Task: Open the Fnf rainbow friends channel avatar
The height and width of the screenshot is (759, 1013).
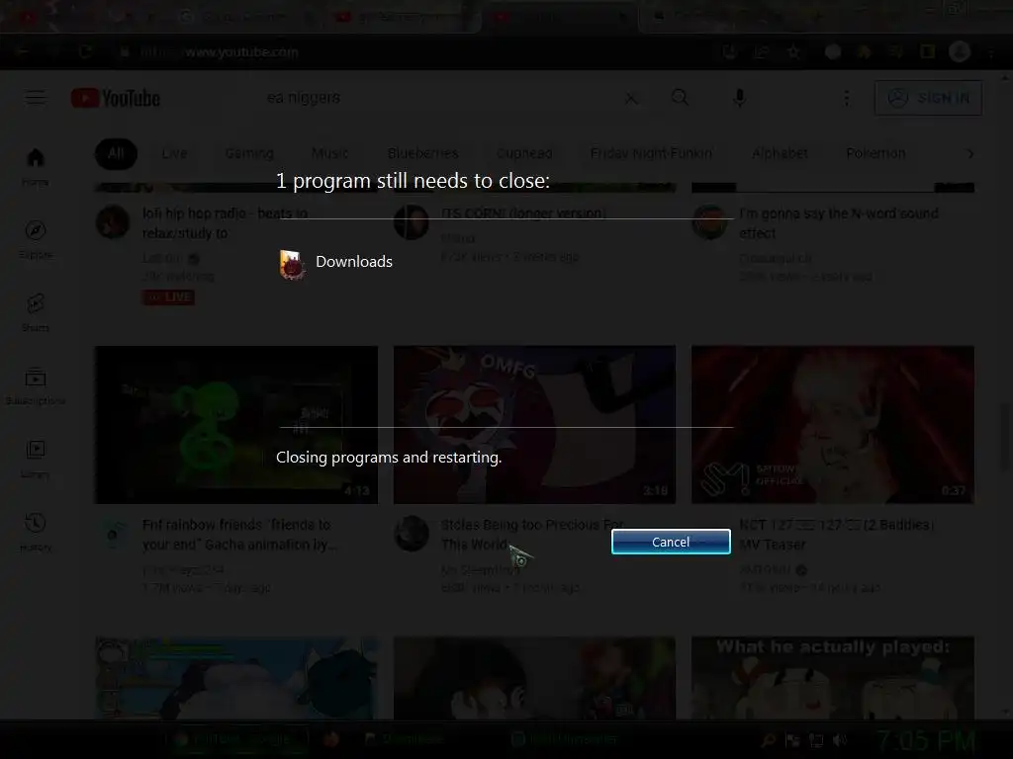Action: click(x=113, y=533)
